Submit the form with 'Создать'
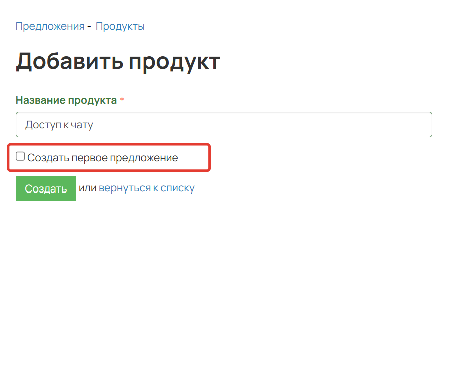This screenshot has width=450, height=384. pos(46,188)
